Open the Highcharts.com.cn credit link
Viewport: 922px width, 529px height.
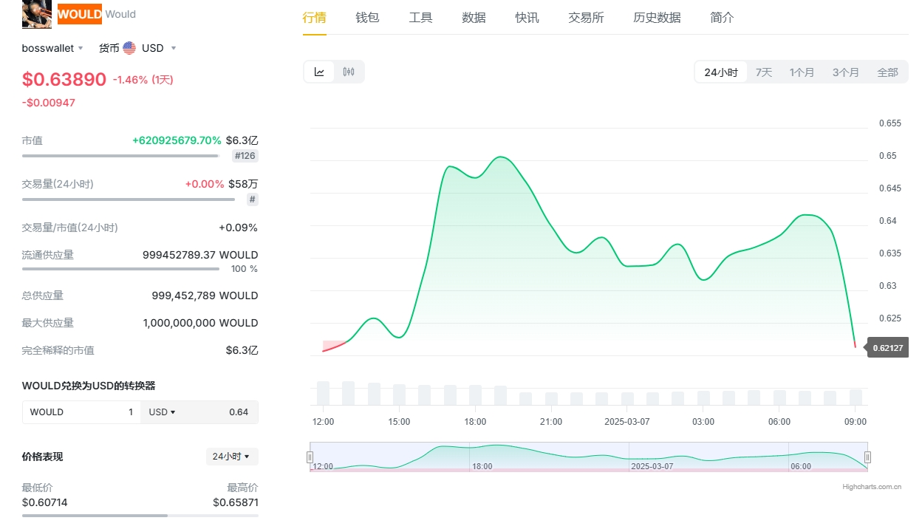point(872,487)
